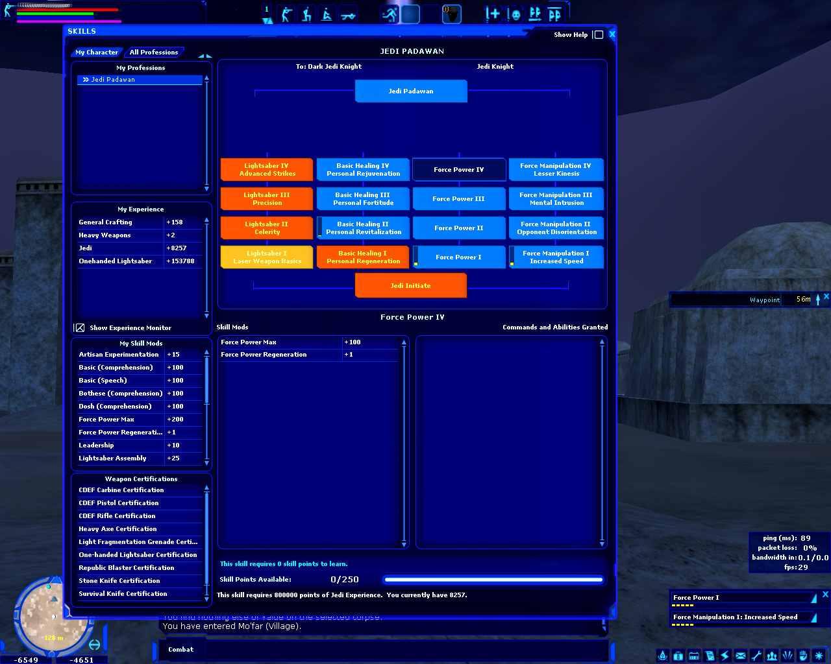The image size is (831, 664).
Task: Select Republic Blaster Certification row
Action: point(140,567)
